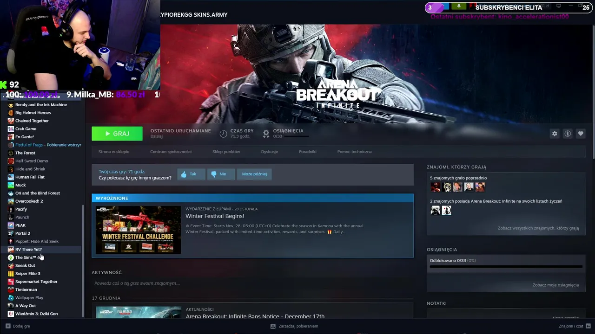Viewport: 595px width, 334px height.
Task: Click the Timberman game icon
Action: click(11, 289)
